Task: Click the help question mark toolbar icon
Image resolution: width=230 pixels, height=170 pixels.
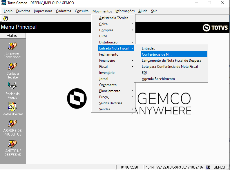Action: tap(6, 19)
